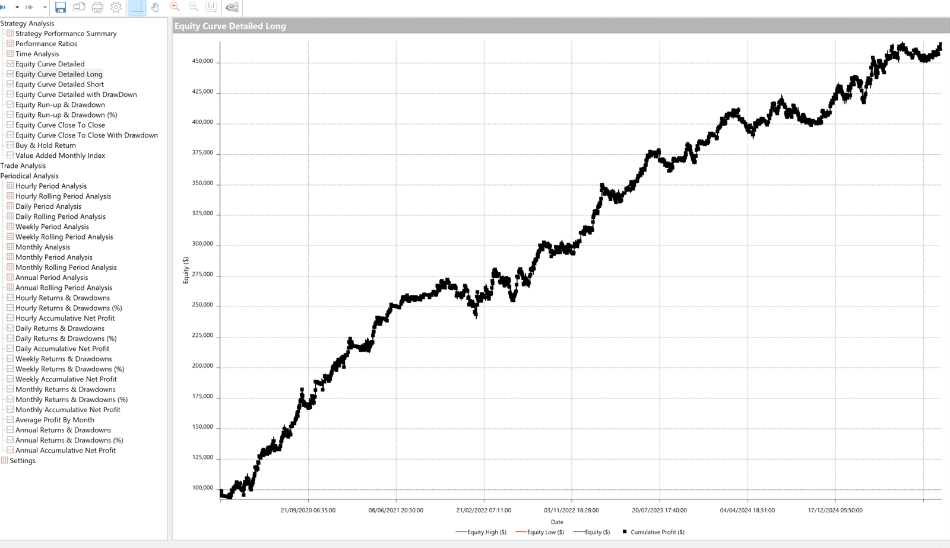Expand the Trade Analysis section
Screen dimensions: 950x548
click(23, 165)
